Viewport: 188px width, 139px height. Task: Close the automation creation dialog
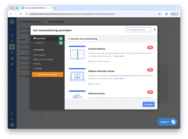point(155,30)
